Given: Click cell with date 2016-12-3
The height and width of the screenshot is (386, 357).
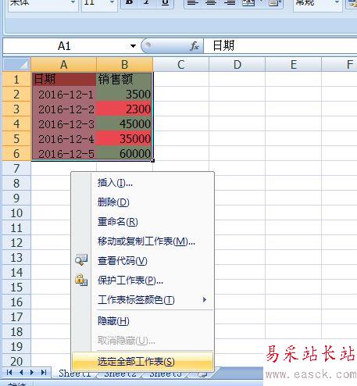Looking at the screenshot, I should [x=63, y=123].
